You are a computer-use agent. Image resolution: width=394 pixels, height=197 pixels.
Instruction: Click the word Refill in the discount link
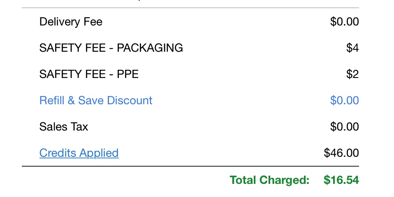[52, 101]
